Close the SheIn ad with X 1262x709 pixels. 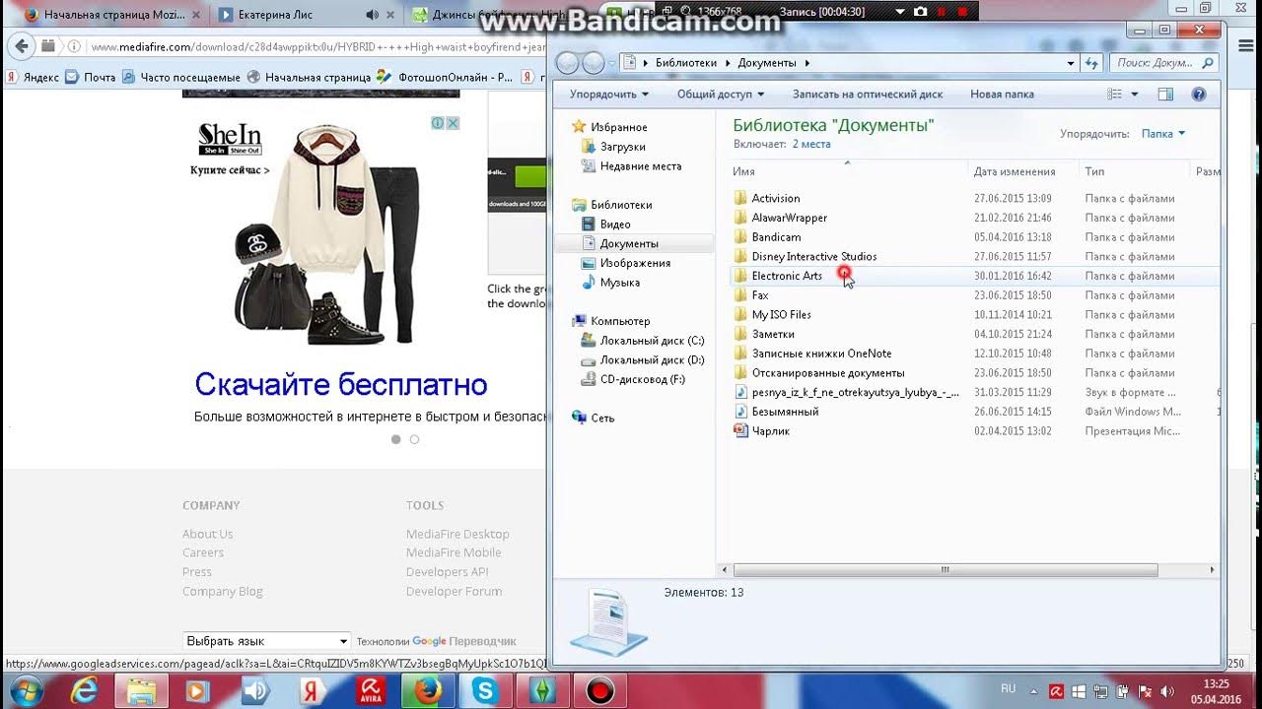[453, 123]
